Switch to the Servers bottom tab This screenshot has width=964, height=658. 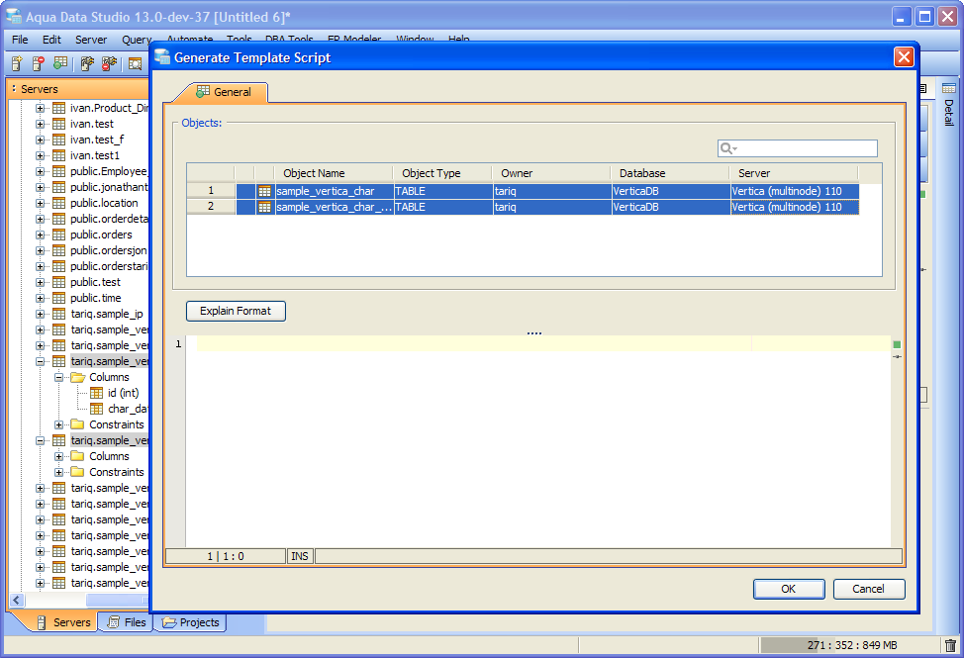(x=64, y=622)
